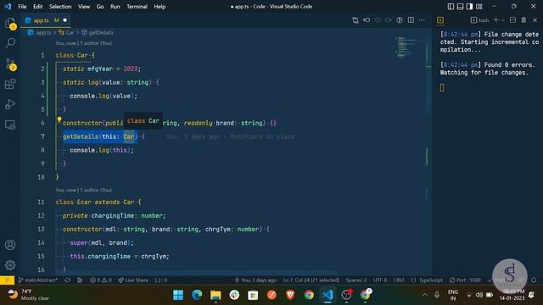543x305 pixels.
Task: Close the terminal panel
Action: 535,20
